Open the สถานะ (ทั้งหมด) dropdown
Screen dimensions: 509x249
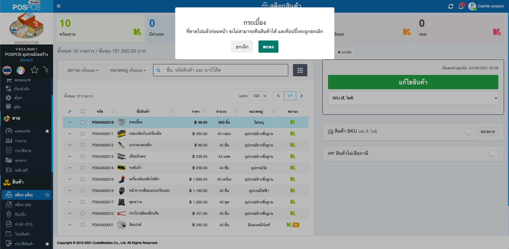coord(83,70)
